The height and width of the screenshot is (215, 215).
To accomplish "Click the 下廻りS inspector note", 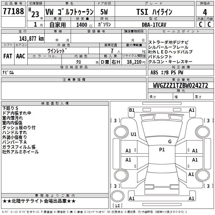I will (x=10, y=108).
